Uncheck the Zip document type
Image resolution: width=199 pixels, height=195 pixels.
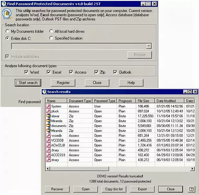click(x=96, y=72)
